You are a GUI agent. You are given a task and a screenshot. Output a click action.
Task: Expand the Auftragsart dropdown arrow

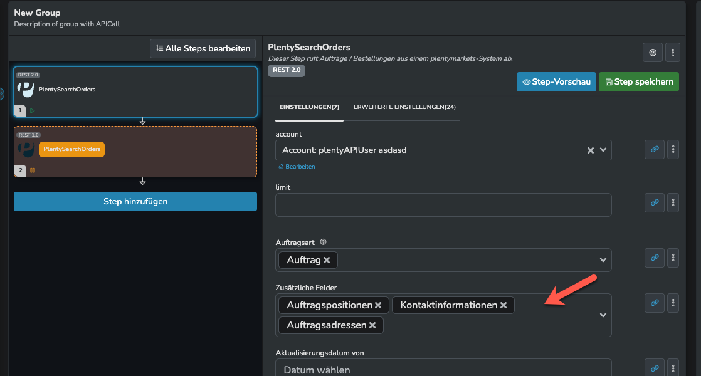(x=603, y=260)
